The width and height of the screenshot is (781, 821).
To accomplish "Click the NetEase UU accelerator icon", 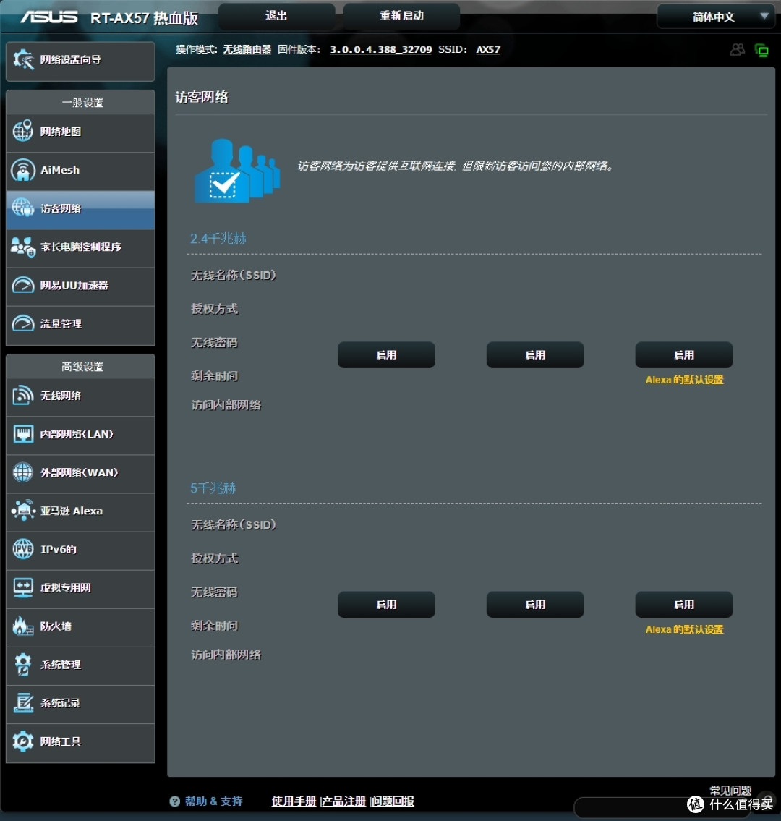I will coord(23,285).
